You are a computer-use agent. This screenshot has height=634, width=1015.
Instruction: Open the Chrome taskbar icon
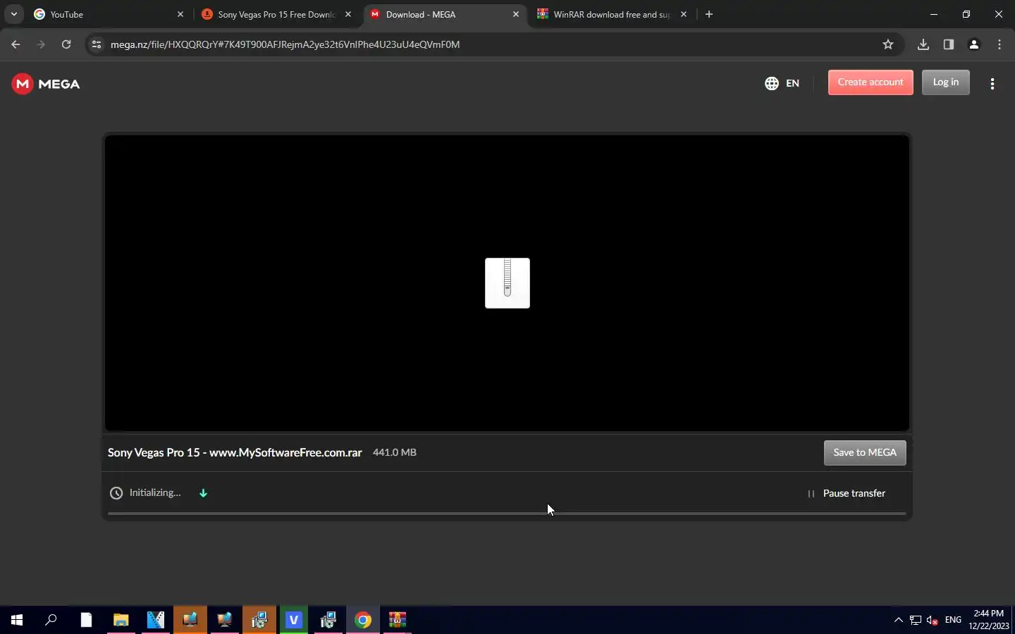point(363,620)
